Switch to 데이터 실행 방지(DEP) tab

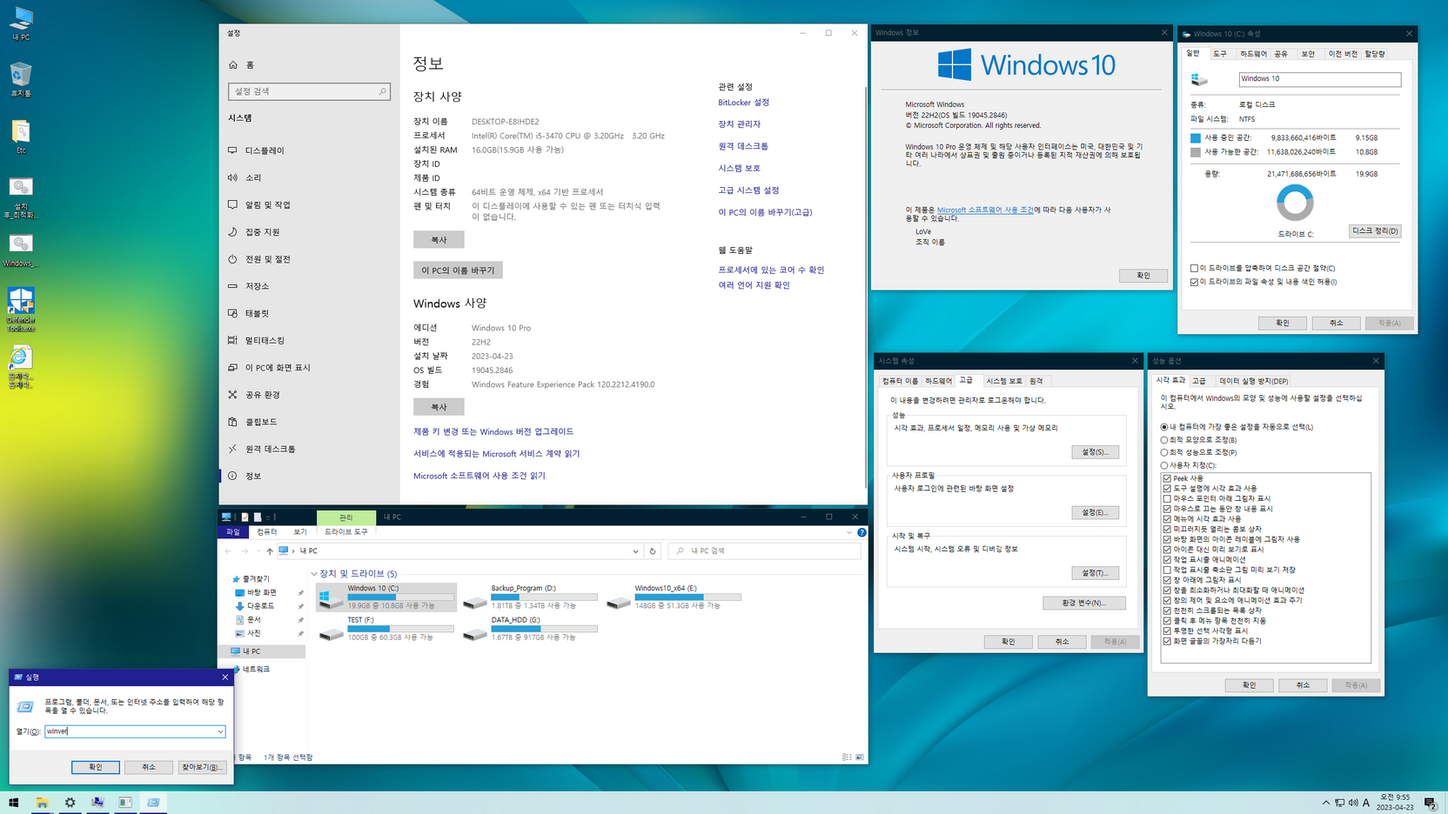pyautogui.click(x=1253, y=381)
